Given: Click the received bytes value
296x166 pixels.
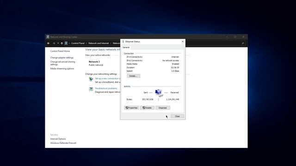Looking at the screenshot, I should tap(173, 100).
